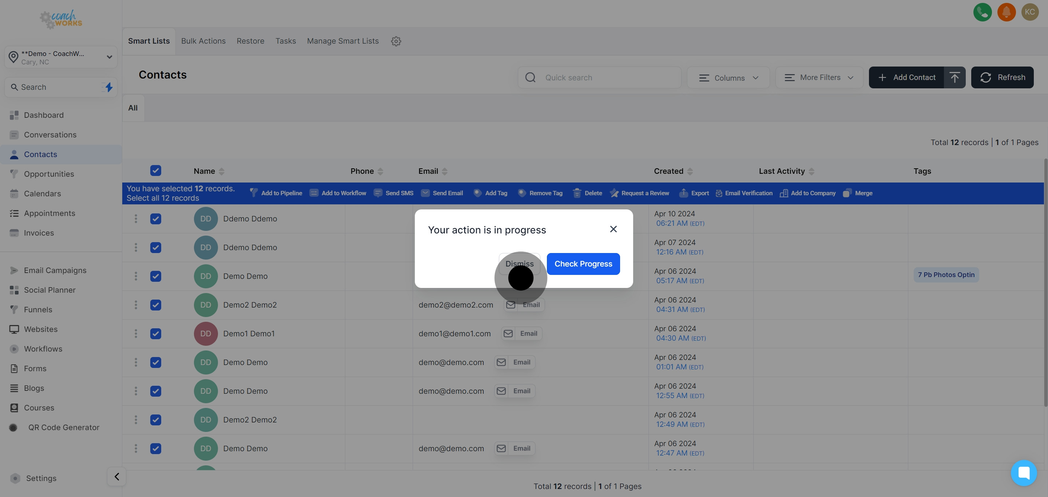The image size is (1048, 497).
Task: Click the Export icon in bulk bar
Action: click(x=683, y=193)
